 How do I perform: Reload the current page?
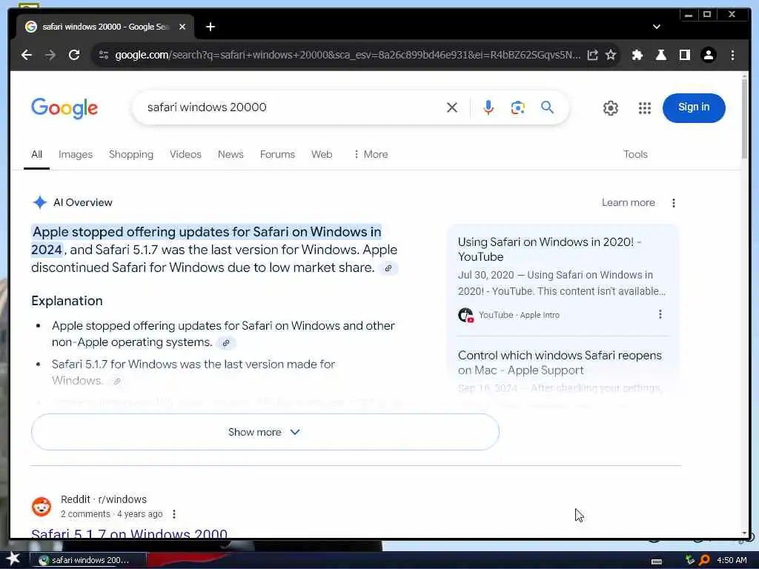(74, 55)
